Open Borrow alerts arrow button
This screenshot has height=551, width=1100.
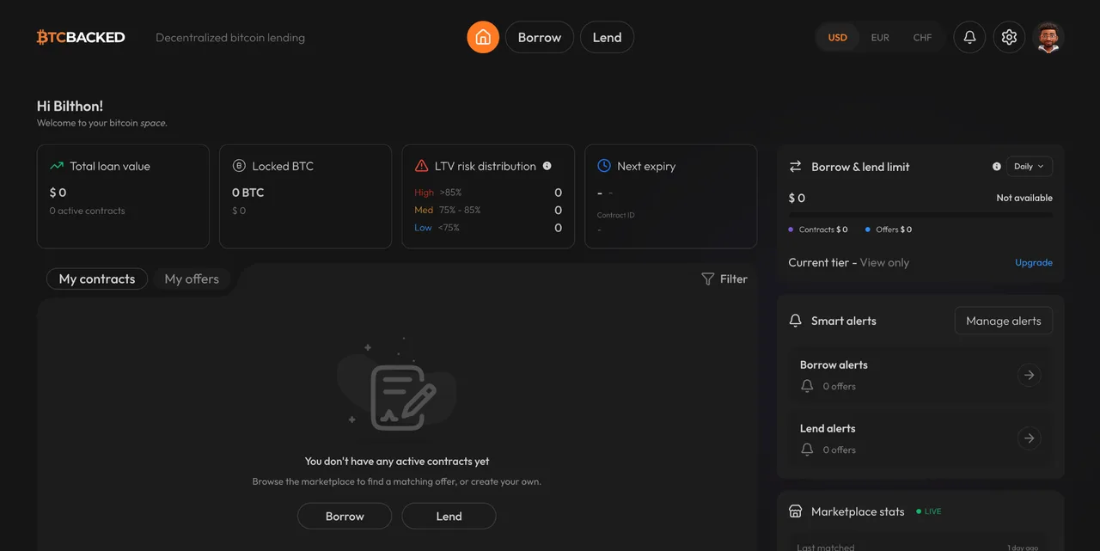(1030, 375)
